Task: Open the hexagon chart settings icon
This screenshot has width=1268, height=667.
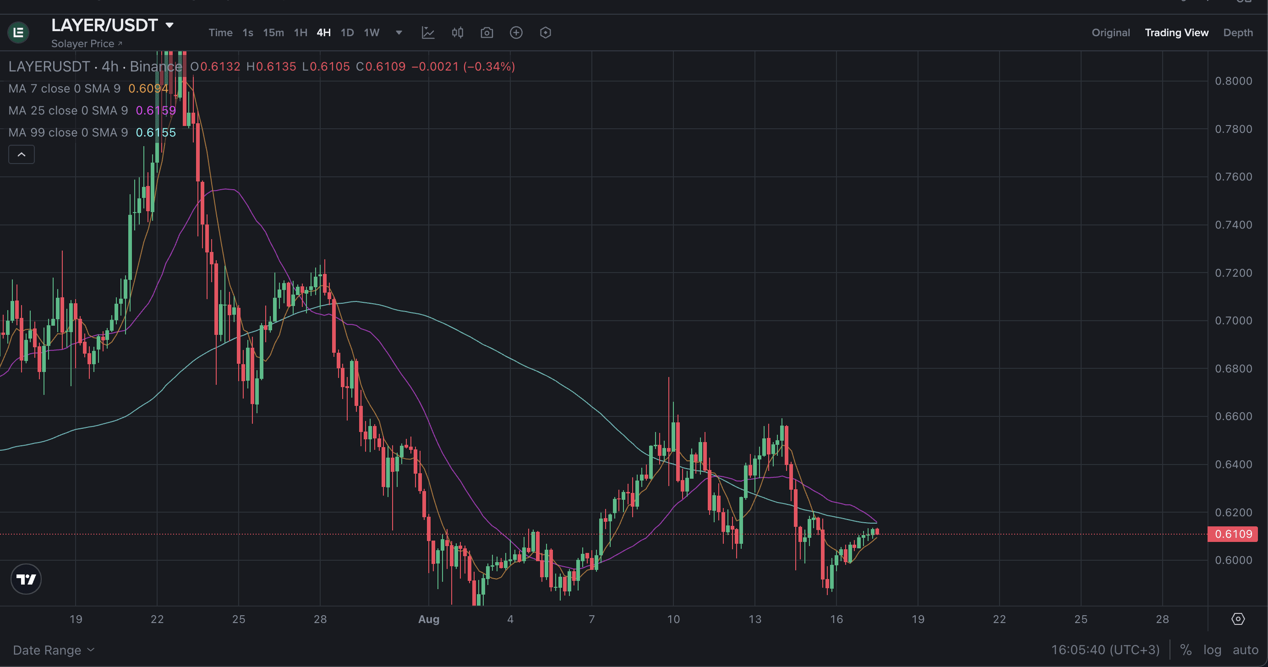Action: click(x=546, y=33)
